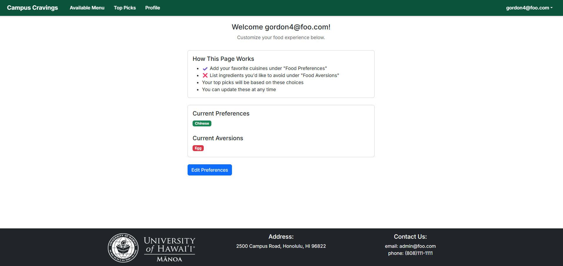Click the How This Page Works heading

223,59
